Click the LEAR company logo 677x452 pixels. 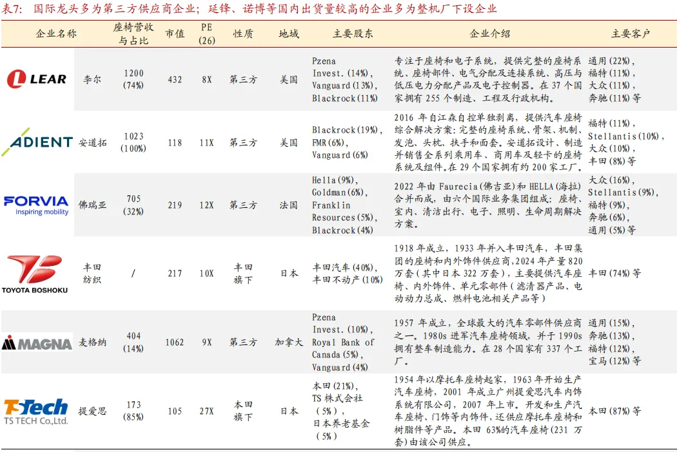pos(37,79)
